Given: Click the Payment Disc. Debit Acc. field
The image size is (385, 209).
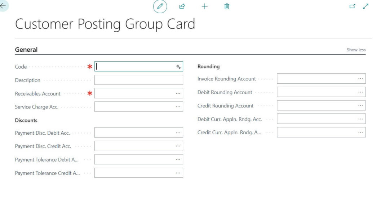Looking at the screenshot, I should point(139,133).
